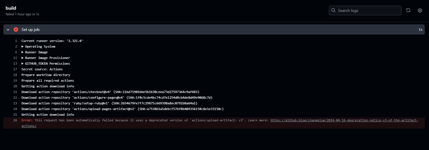Collapse the Set up job step chevron
Viewport: 429px width, 150px height.
pyautogui.click(x=8, y=29)
